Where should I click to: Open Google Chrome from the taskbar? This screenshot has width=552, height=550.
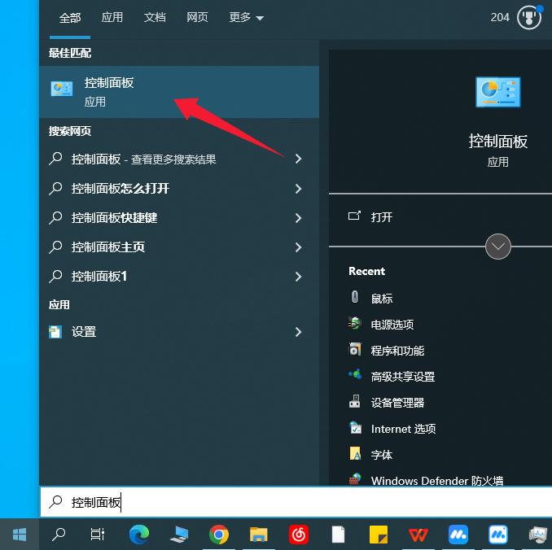(x=218, y=535)
